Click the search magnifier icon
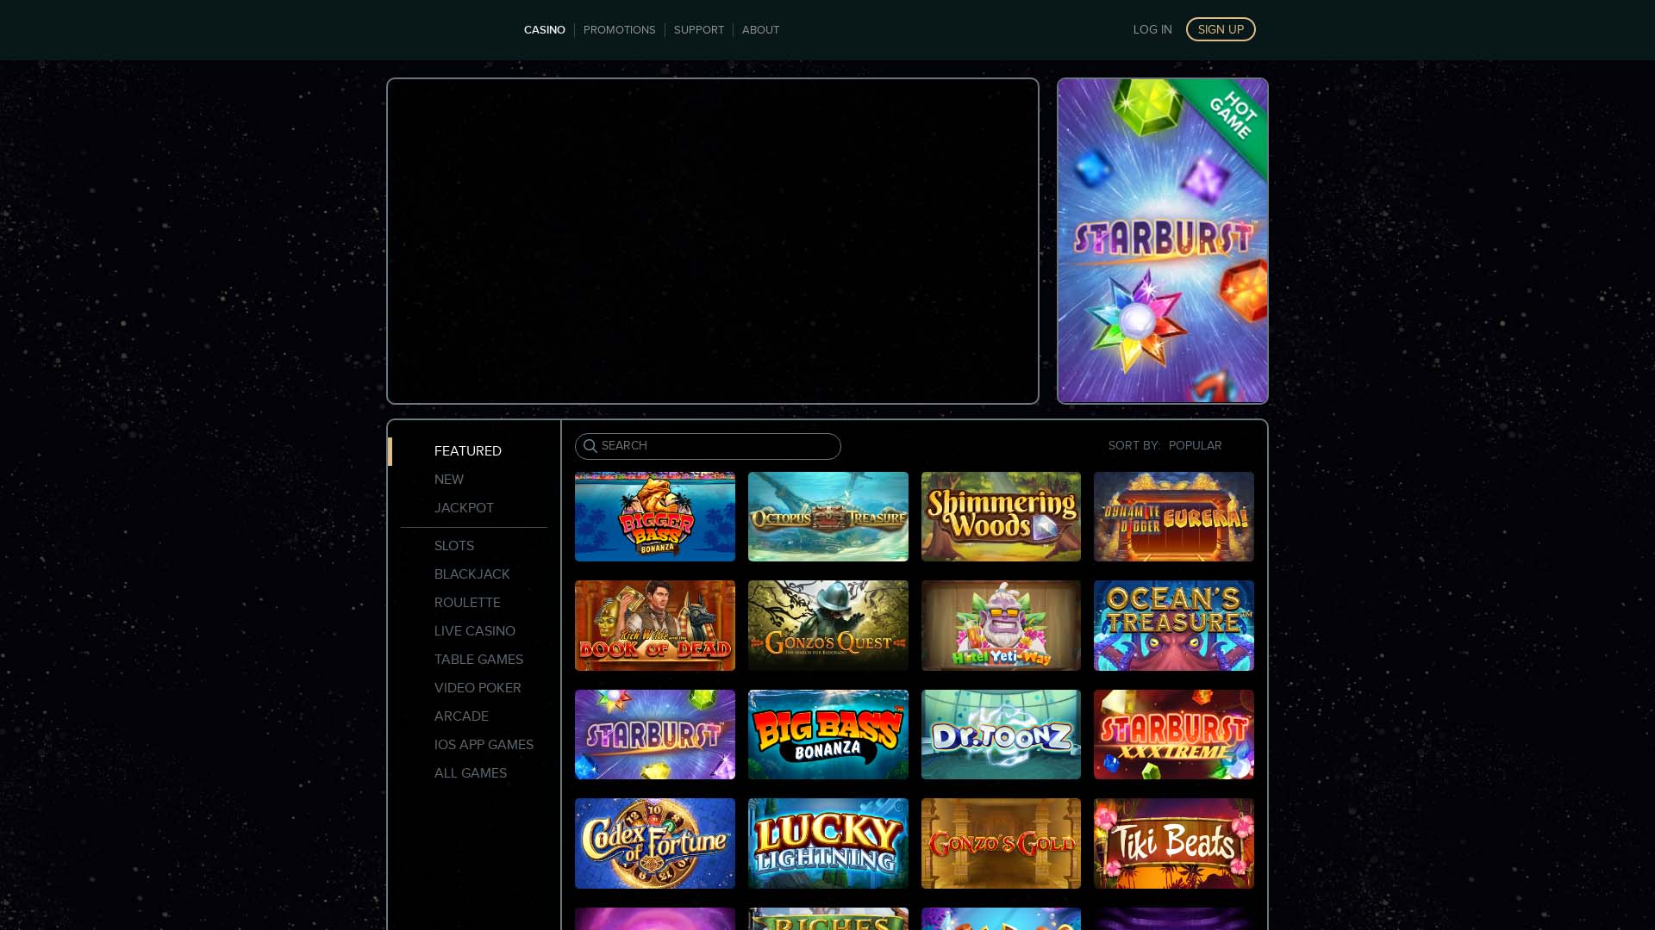This screenshot has height=930, width=1655. (x=590, y=446)
